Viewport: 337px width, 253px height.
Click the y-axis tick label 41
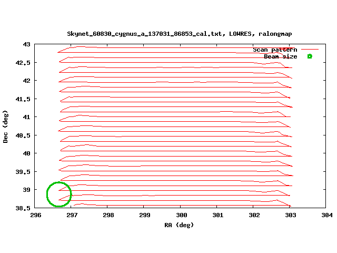tap(27, 117)
